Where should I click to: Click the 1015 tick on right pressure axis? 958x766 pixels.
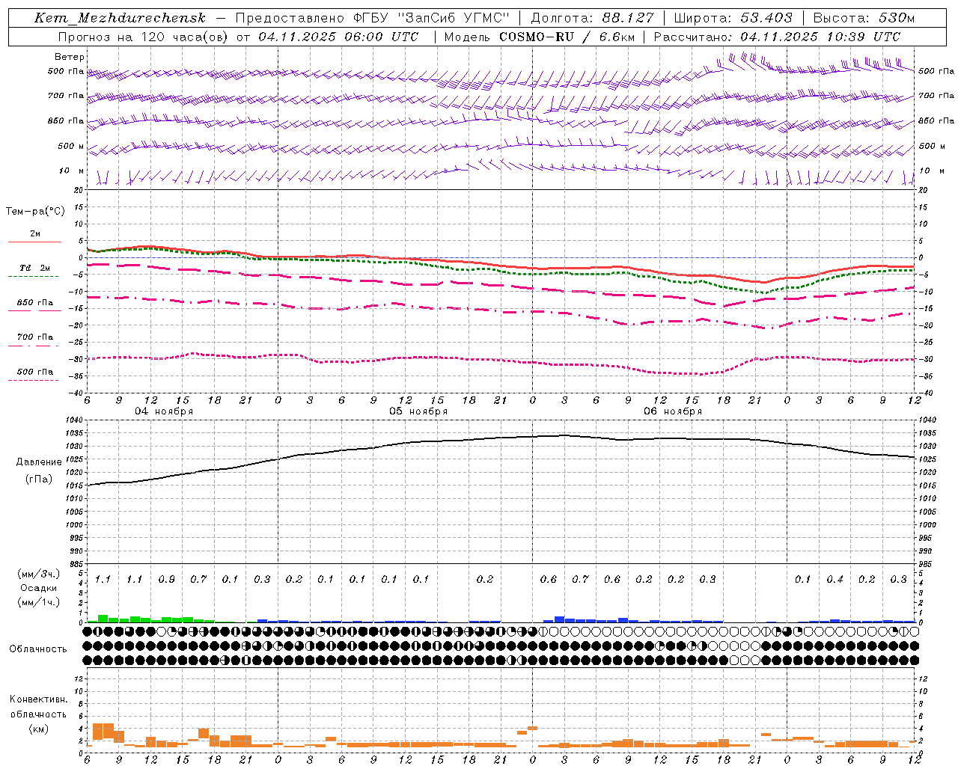coord(927,485)
